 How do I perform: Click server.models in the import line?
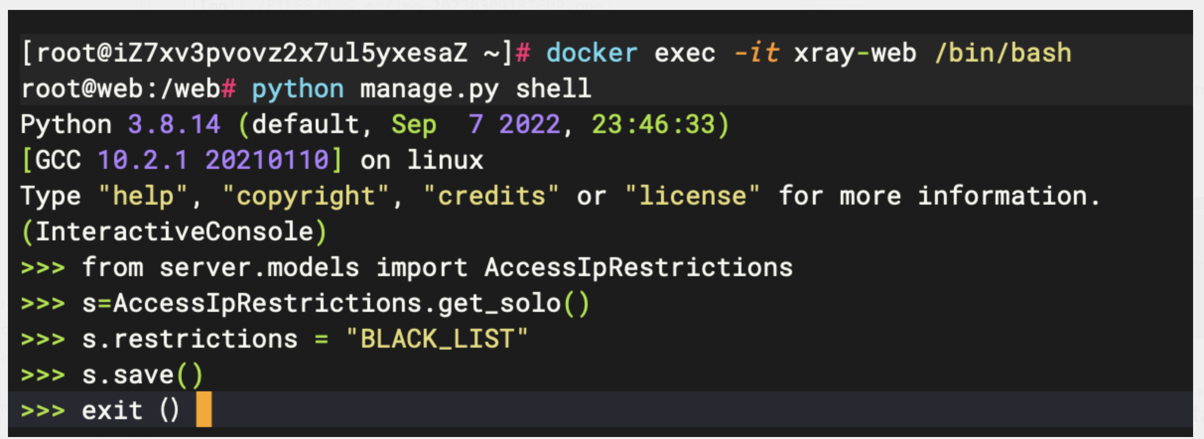[x=259, y=268]
